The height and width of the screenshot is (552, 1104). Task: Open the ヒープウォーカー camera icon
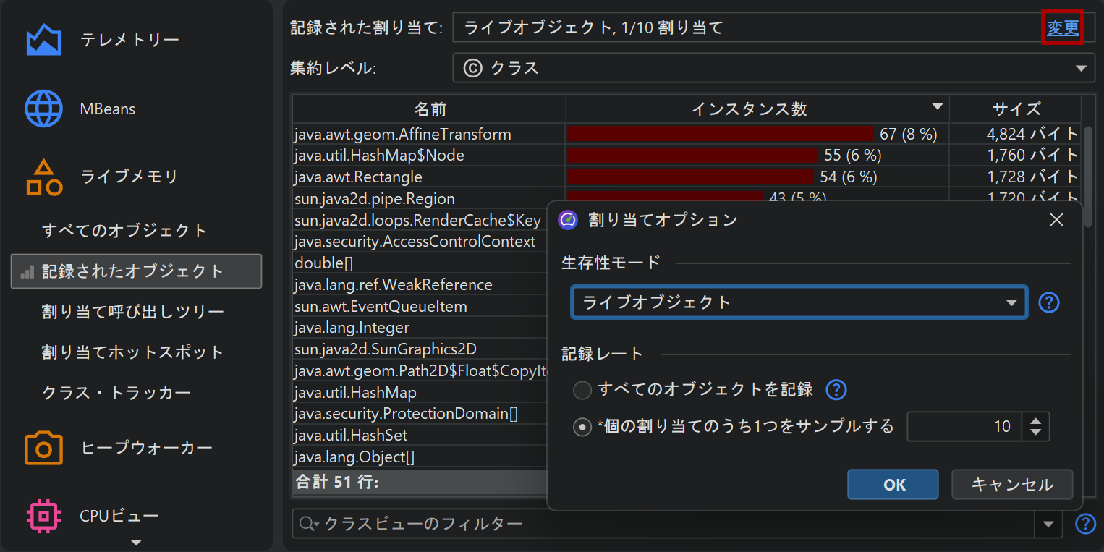[x=43, y=448]
